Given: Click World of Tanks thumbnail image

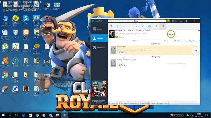Looking at the screenshot, I should pos(112,34).
